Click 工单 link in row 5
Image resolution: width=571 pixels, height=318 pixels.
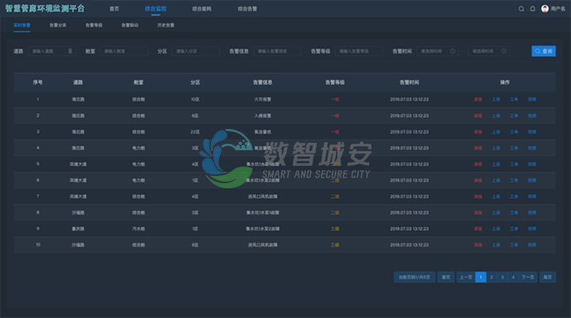click(514, 164)
